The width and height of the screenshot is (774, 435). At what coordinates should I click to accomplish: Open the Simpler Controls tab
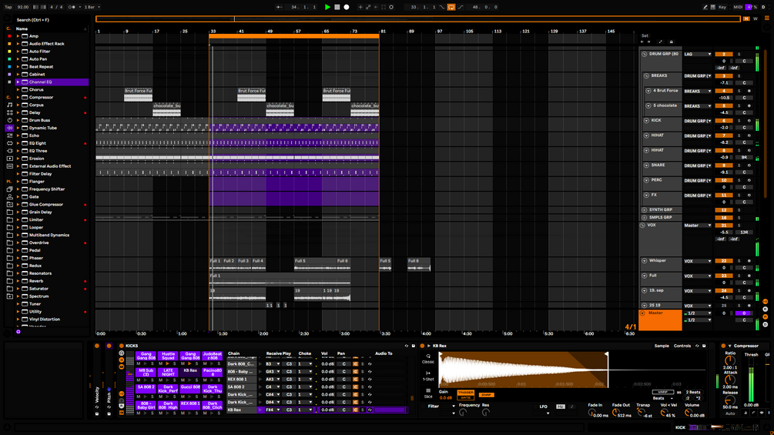[x=682, y=346]
